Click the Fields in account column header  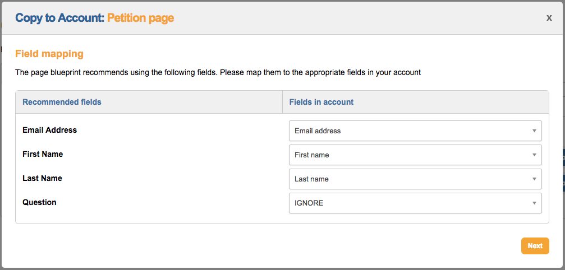(x=321, y=102)
